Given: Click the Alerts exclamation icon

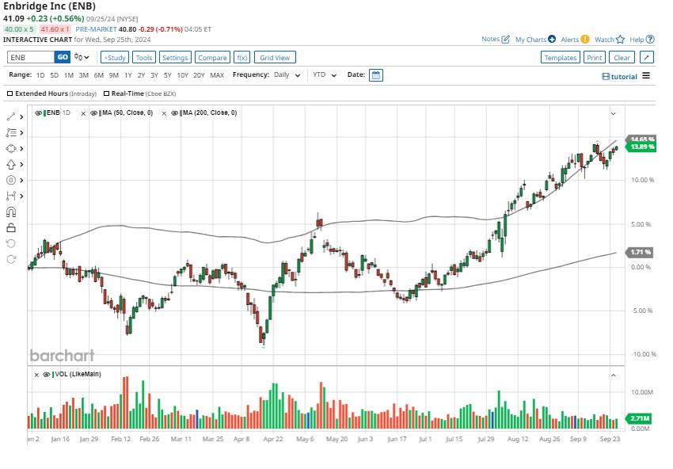Looking at the screenshot, I should click(x=585, y=39).
